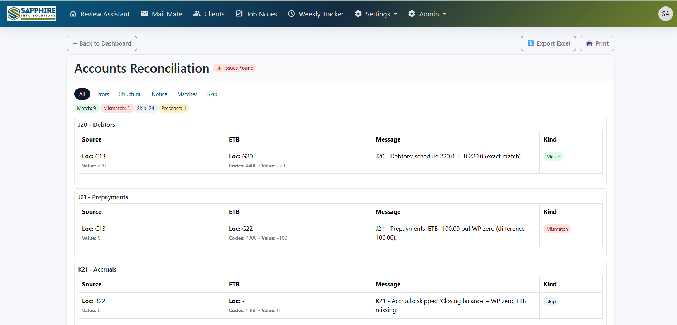677x325 pixels.
Task: Click the Export Excel download icon
Action: [531, 43]
